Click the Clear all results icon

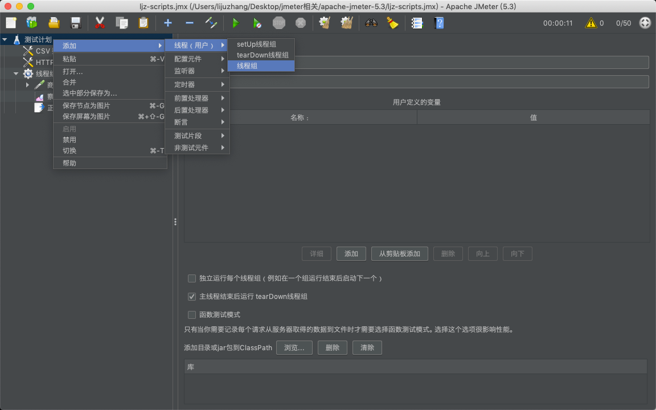tap(346, 23)
